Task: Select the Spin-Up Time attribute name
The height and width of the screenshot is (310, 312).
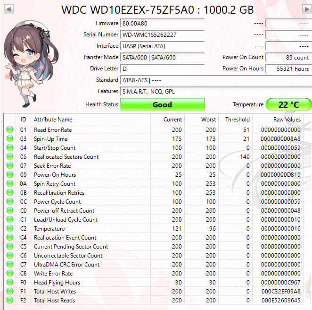Action: click(x=51, y=138)
